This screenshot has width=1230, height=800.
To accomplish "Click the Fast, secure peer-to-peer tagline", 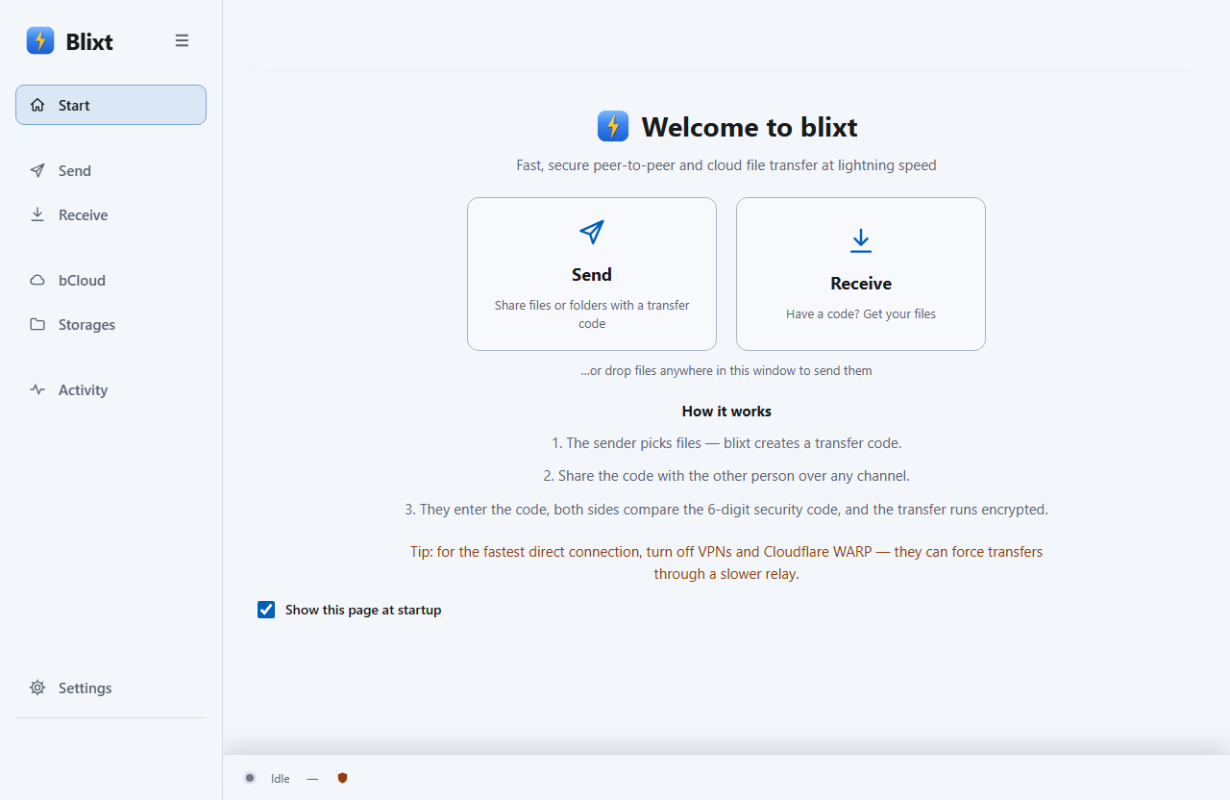I will pos(726,164).
